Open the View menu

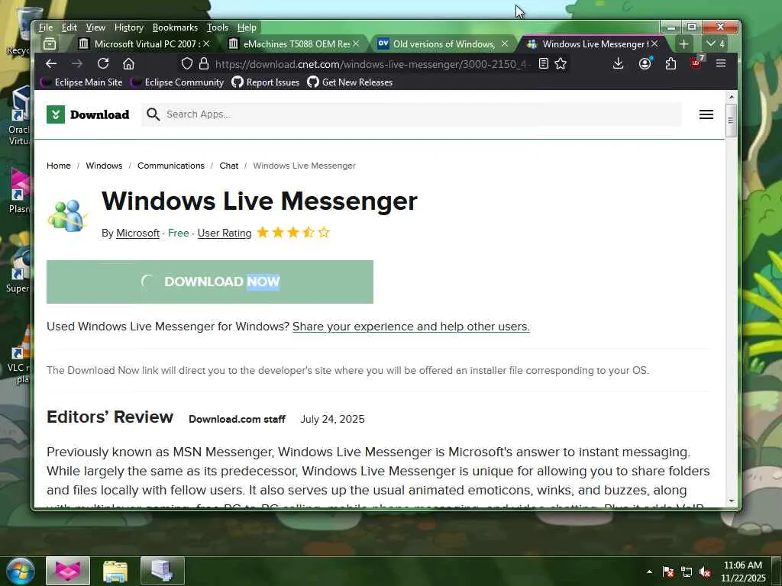coord(95,27)
